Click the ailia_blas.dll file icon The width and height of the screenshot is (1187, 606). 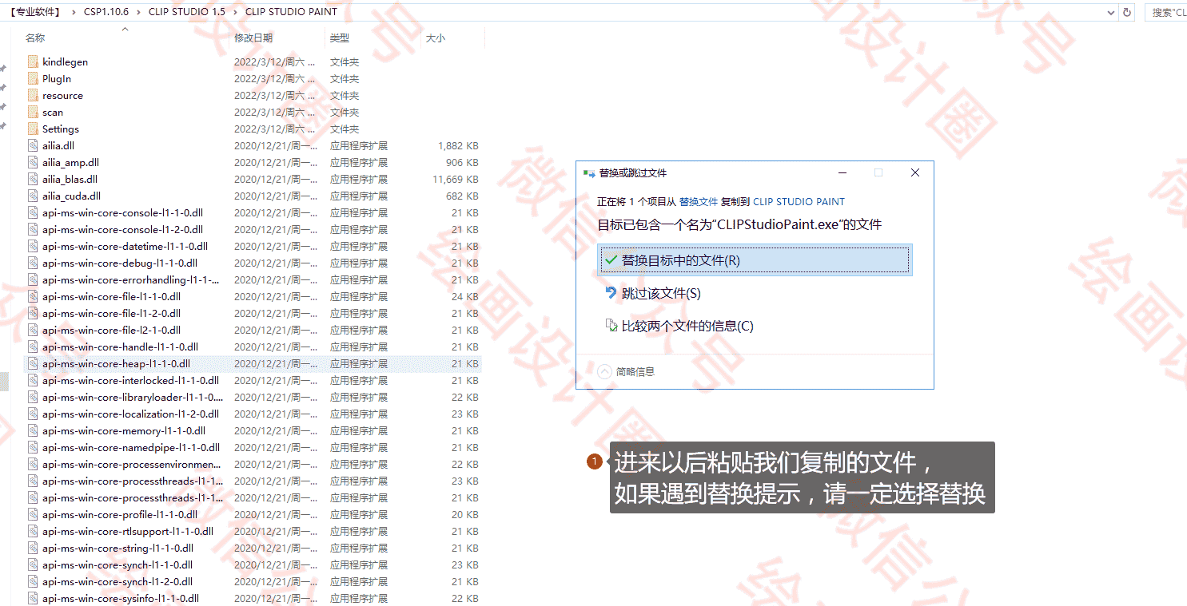point(33,179)
